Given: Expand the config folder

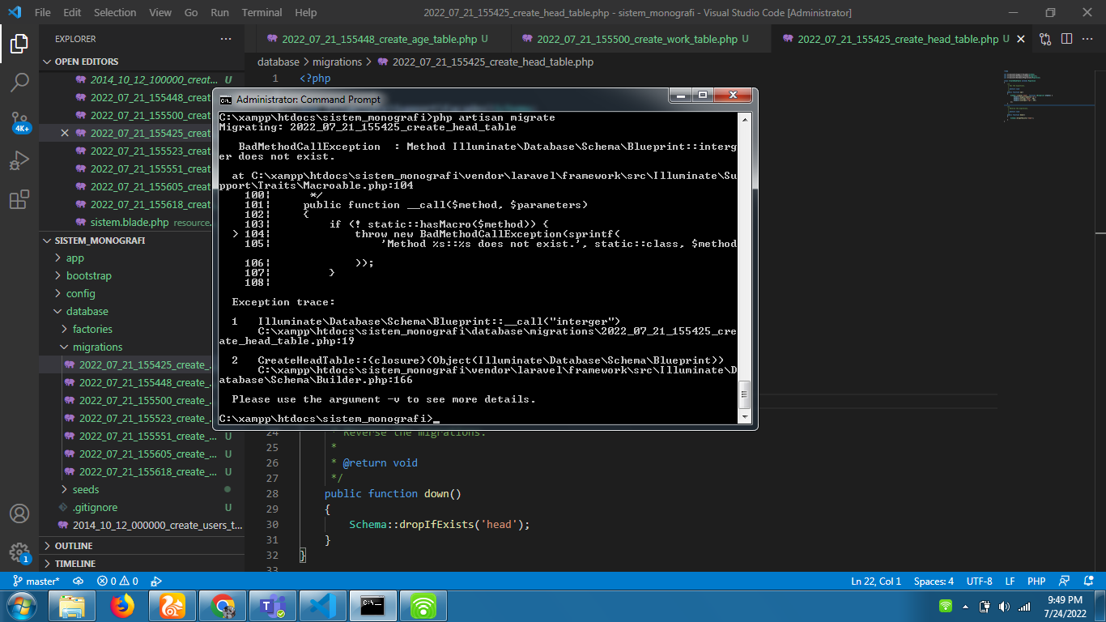Looking at the screenshot, I should pyautogui.click(x=81, y=293).
